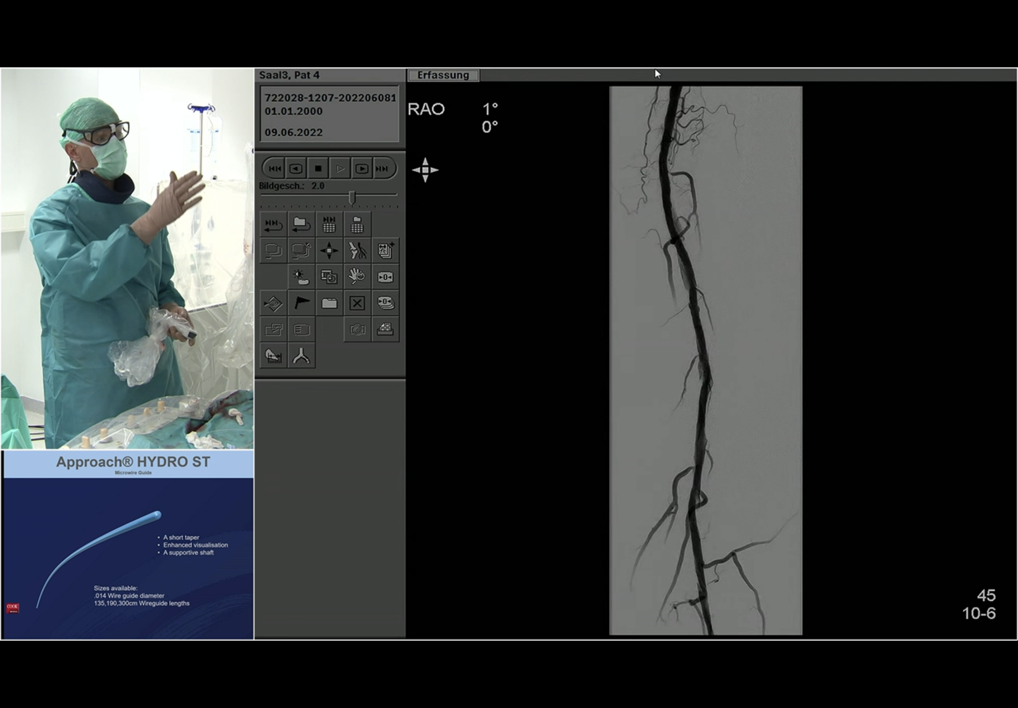
Task: Jump to the first frame of the run
Action: click(274, 168)
